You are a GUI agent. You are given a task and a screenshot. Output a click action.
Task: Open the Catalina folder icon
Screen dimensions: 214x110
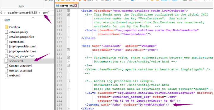tap(7, 27)
